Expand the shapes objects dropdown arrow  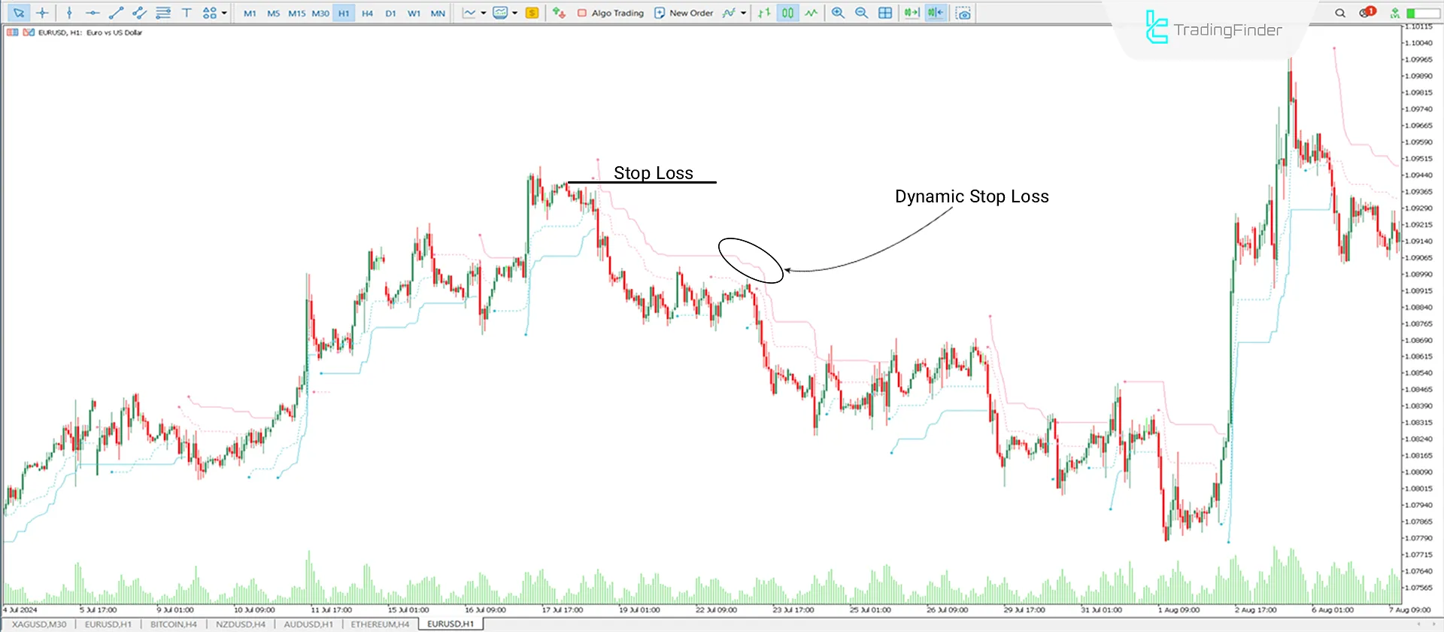(224, 13)
